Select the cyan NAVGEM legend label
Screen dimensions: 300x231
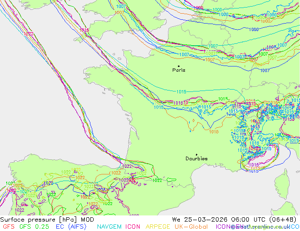click(109, 227)
